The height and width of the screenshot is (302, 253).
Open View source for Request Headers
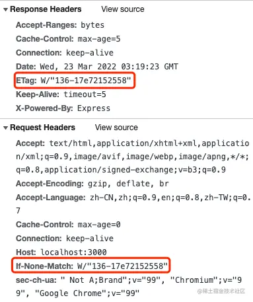(116, 128)
